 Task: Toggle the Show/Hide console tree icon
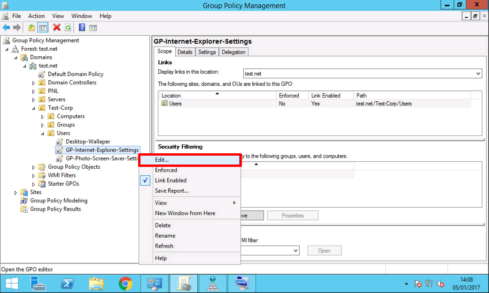[x=43, y=28]
